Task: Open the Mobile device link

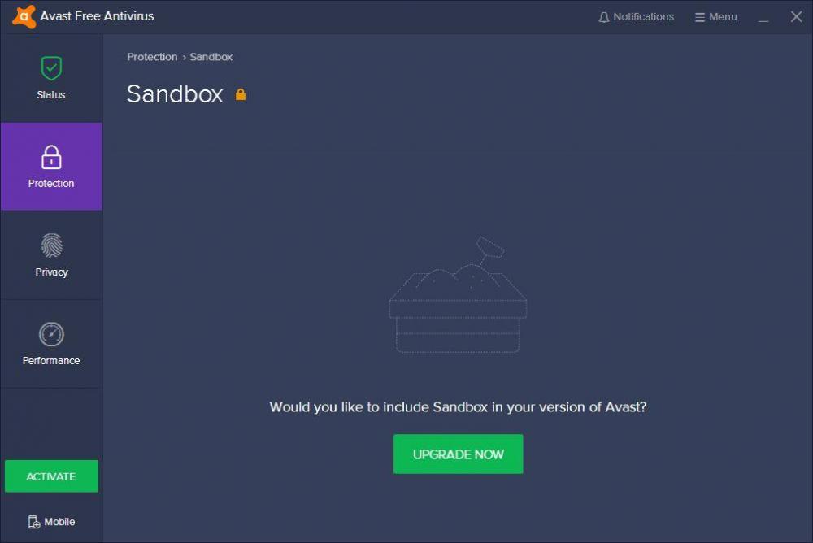Action: [x=51, y=522]
